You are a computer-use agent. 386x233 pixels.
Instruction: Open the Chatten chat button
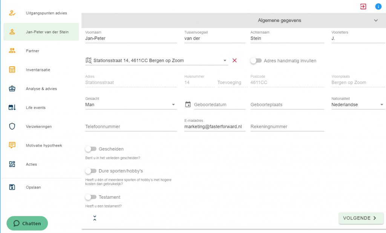[27, 224]
